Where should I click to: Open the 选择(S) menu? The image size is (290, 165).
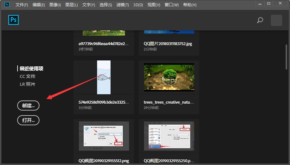tap(106, 5)
